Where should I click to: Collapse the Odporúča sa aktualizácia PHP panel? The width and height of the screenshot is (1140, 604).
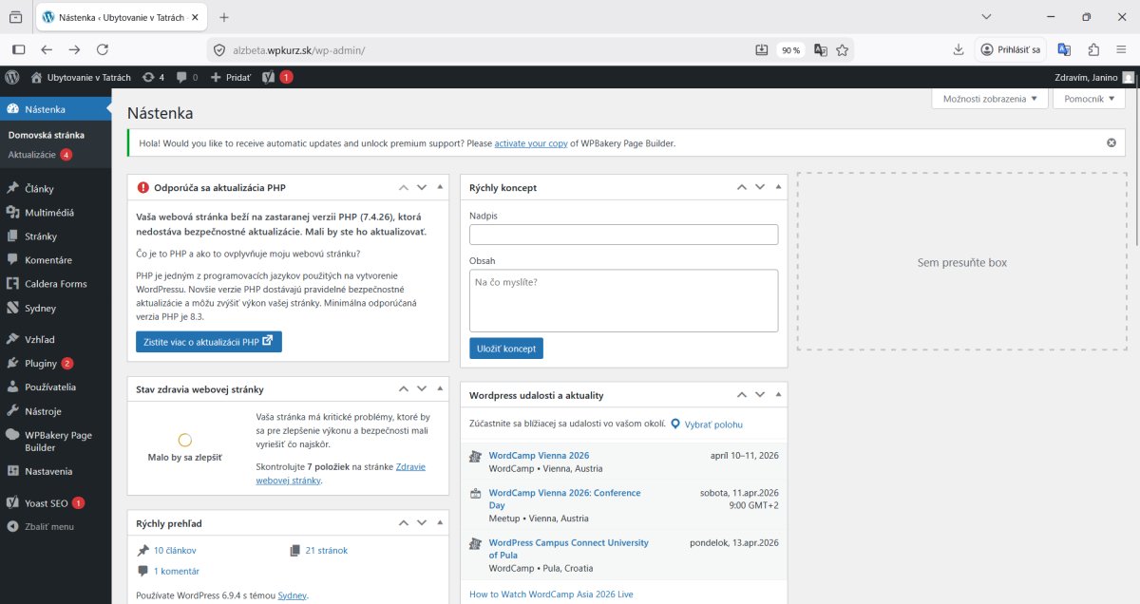click(x=440, y=187)
